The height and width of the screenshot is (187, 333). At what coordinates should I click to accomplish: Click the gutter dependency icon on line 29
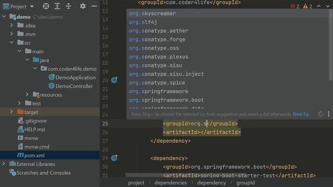114,158
